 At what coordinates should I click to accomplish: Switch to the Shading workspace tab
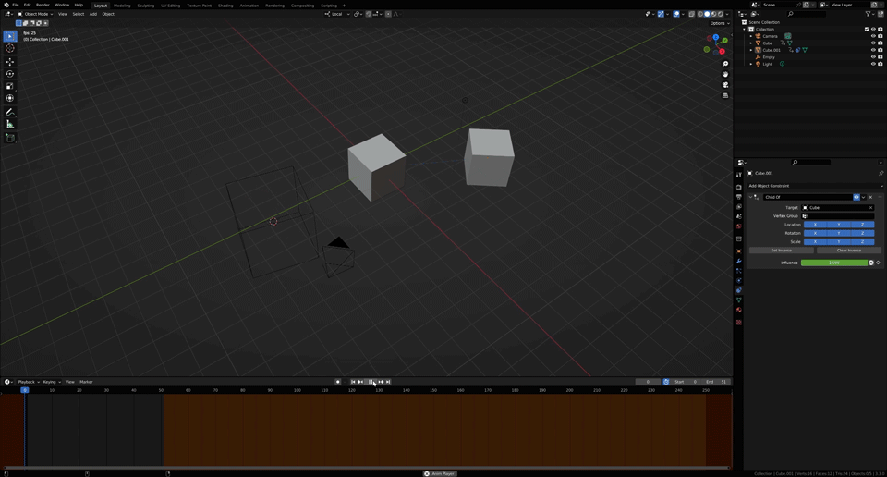[225, 6]
